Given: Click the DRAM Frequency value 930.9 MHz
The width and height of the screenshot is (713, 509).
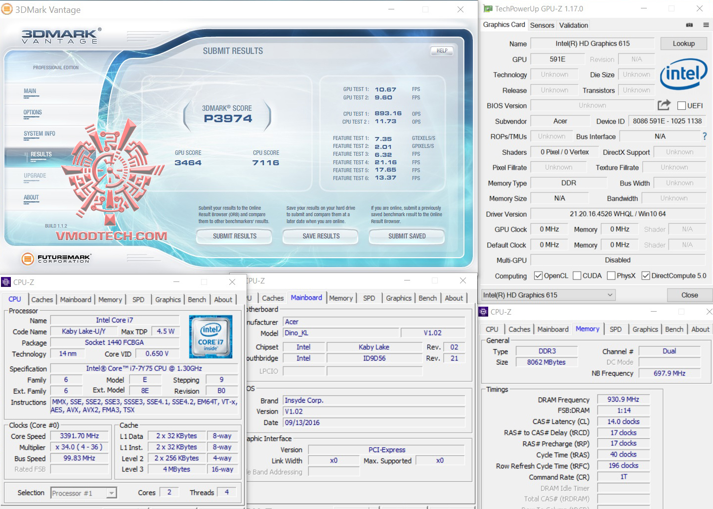Looking at the screenshot, I should click(623, 399).
